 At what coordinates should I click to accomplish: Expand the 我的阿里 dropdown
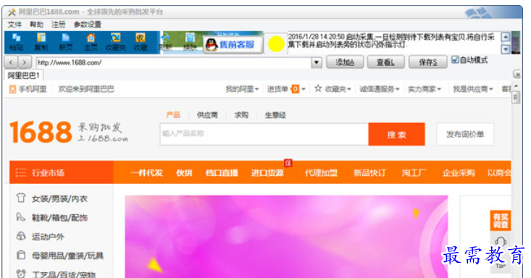click(256, 89)
